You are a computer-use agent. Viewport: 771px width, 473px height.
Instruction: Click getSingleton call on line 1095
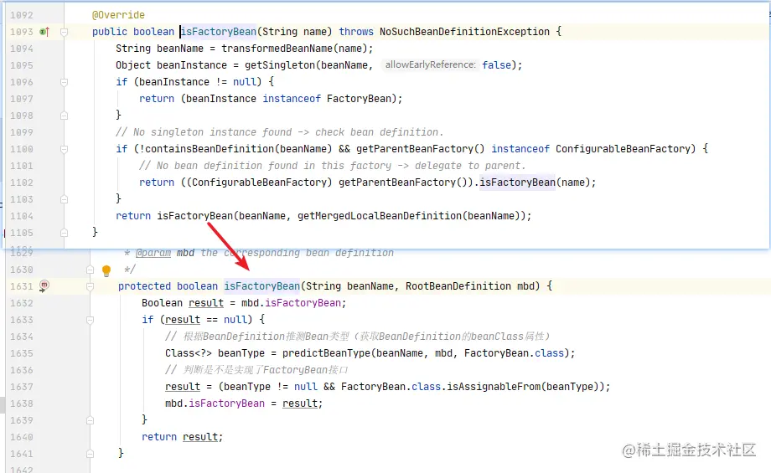tap(280, 65)
